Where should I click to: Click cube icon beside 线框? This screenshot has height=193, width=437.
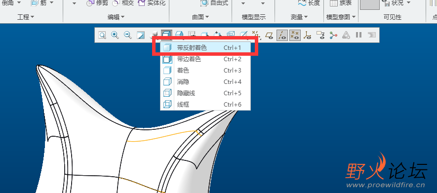(x=167, y=105)
